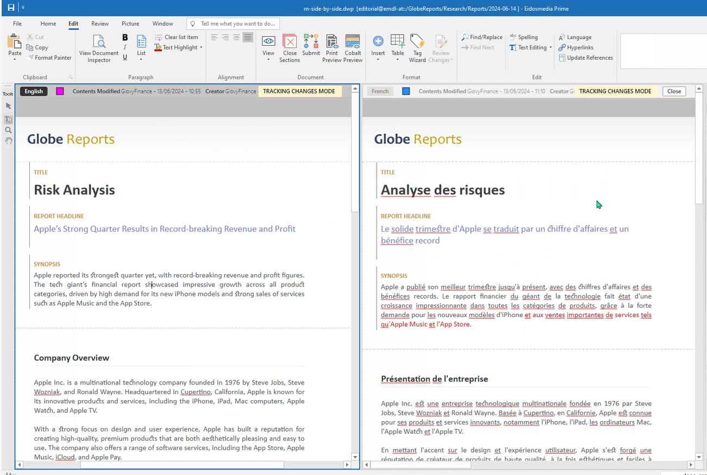Open the Picture ribbon tab

coord(130,23)
